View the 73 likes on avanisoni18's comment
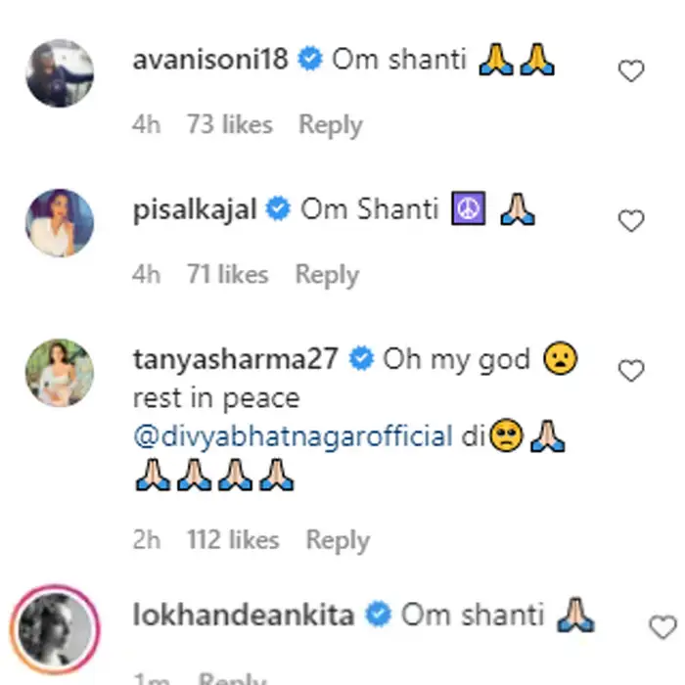 [230, 125]
